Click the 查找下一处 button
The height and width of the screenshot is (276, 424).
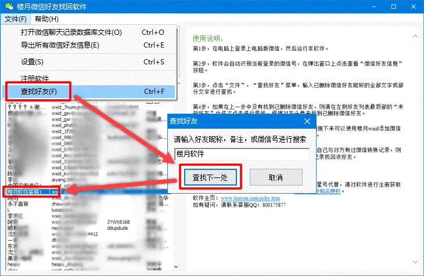click(x=210, y=177)
